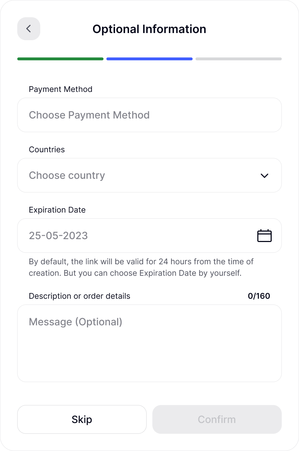The image size is (299, 451).
Task: Click the Description or order details label
Action: [79, 296]
